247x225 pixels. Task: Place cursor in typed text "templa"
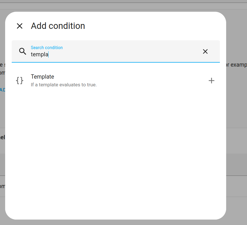click(x=39, y=54)
